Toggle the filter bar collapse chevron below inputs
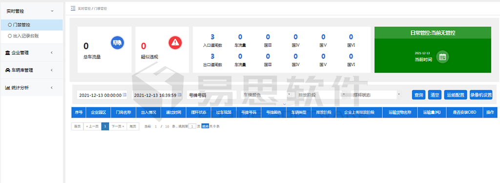500x183 pixels. click(x=285, y=104)
